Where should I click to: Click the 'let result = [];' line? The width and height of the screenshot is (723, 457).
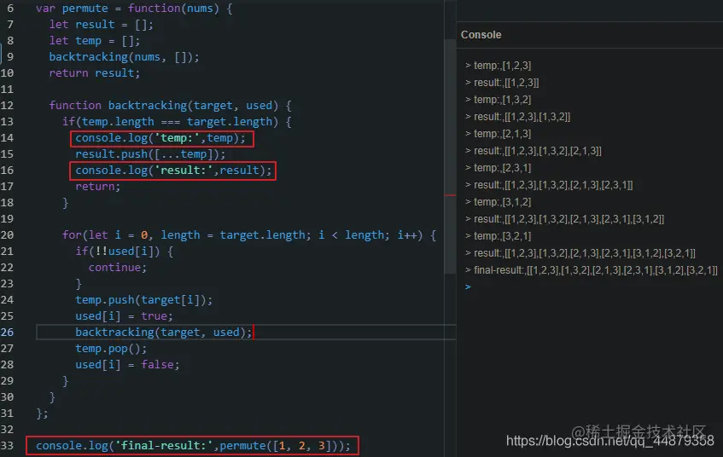tap(101, 25)
